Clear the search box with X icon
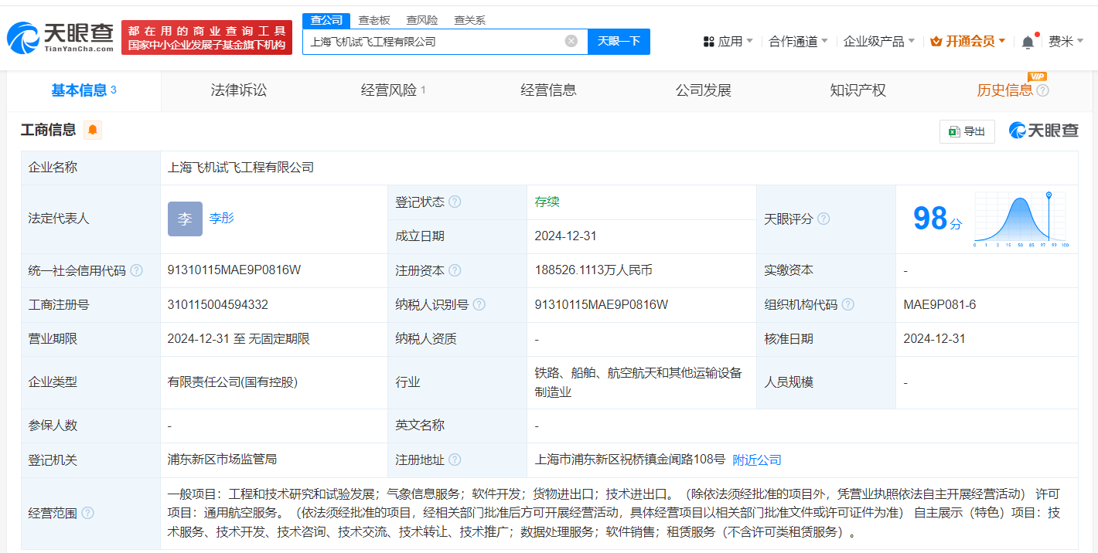 (x=571, y=42)
